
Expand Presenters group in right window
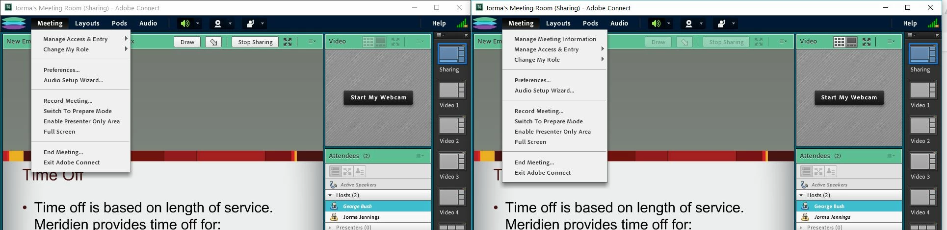pyautogui.click(x=801, y=227)
